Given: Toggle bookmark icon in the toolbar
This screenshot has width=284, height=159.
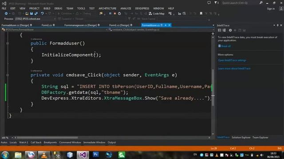Looking at the screenshot, I should [201, 14].
